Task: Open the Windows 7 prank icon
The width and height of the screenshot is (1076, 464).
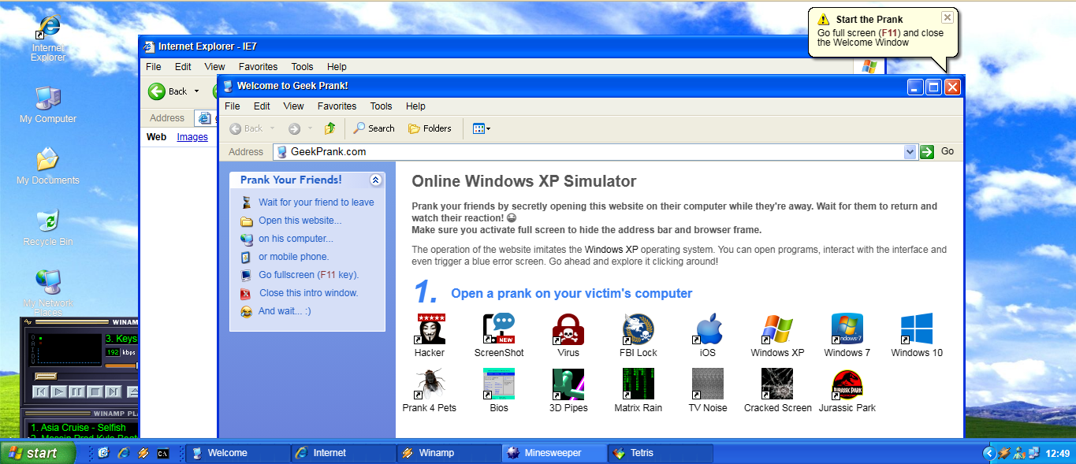Action: coord(847,335)
